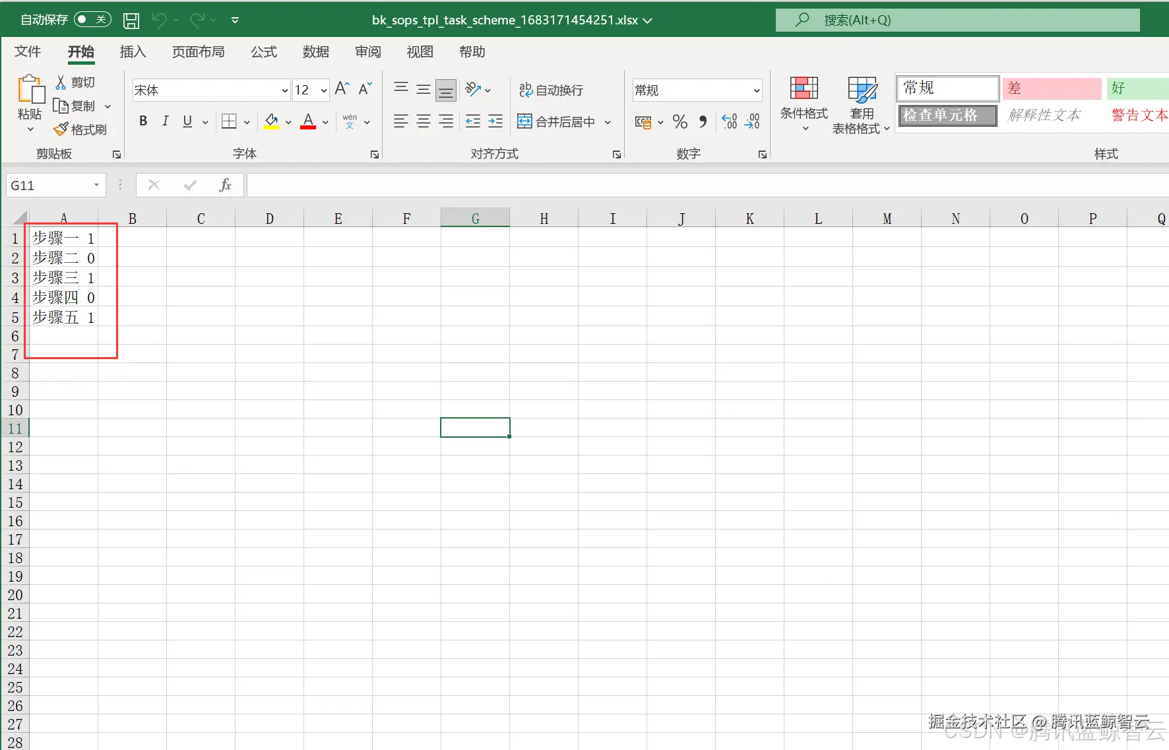Expand Merge & Center (合并后居中) options arrow

pyautogui.click(x=608, y=121)
